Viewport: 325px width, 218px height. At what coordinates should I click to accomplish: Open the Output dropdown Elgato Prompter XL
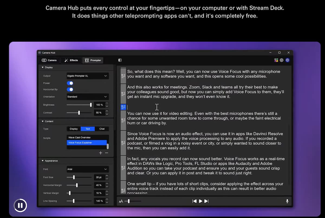point(88,76)
